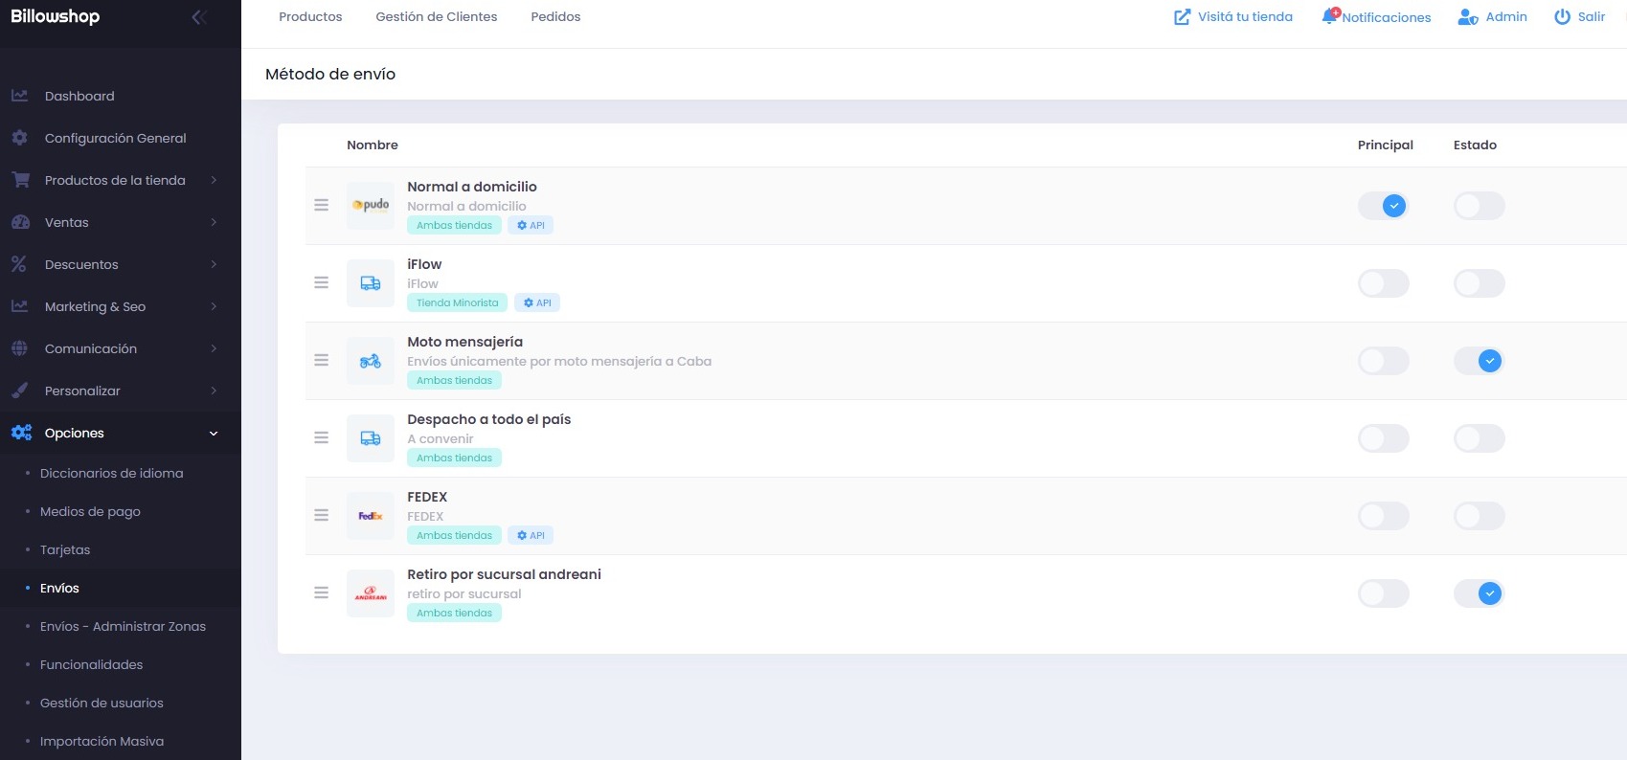Disable Principal toggle for Normal a domicilio

tap(1384, 206)
